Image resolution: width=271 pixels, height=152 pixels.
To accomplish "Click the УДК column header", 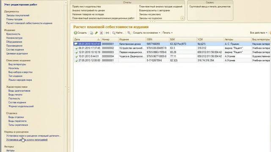I will pos(210,39).
